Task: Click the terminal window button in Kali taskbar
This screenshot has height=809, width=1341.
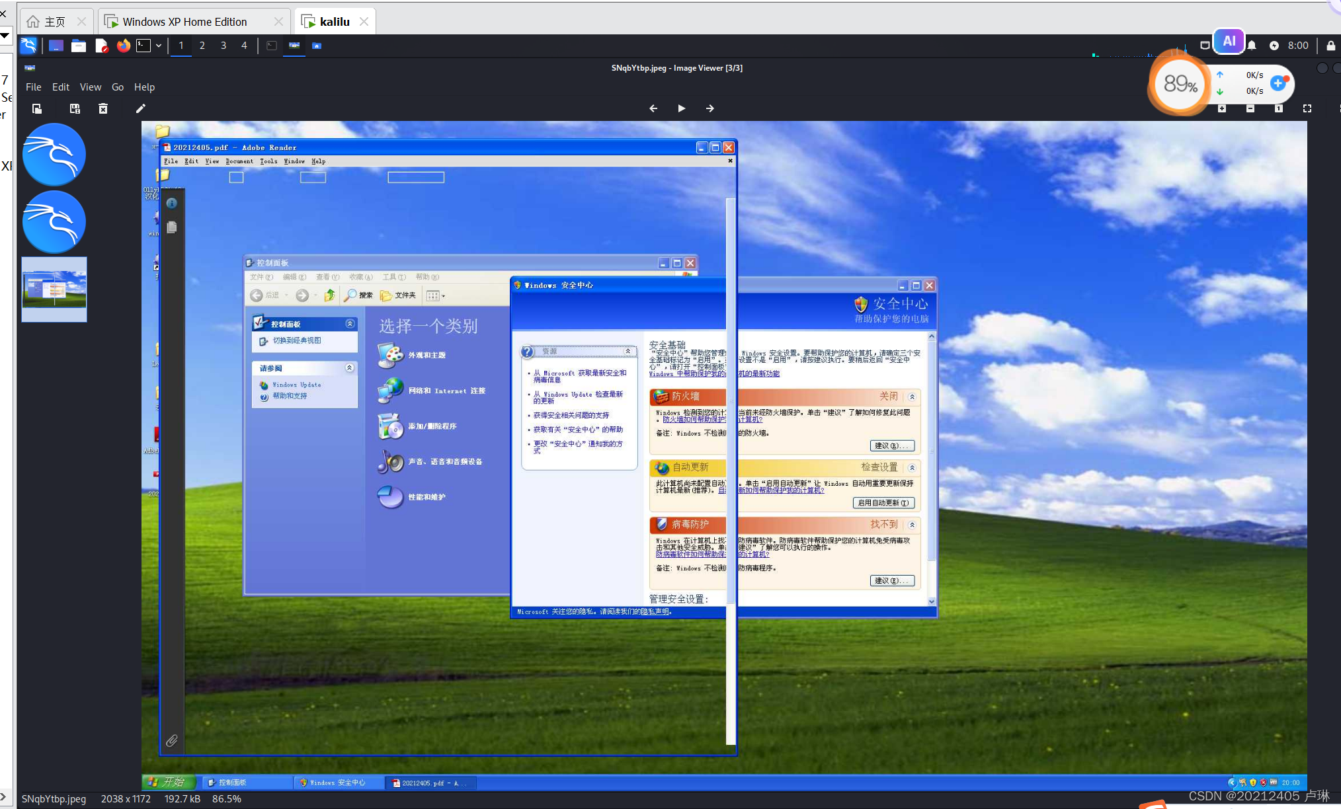Action: click(x=271, y=46)
